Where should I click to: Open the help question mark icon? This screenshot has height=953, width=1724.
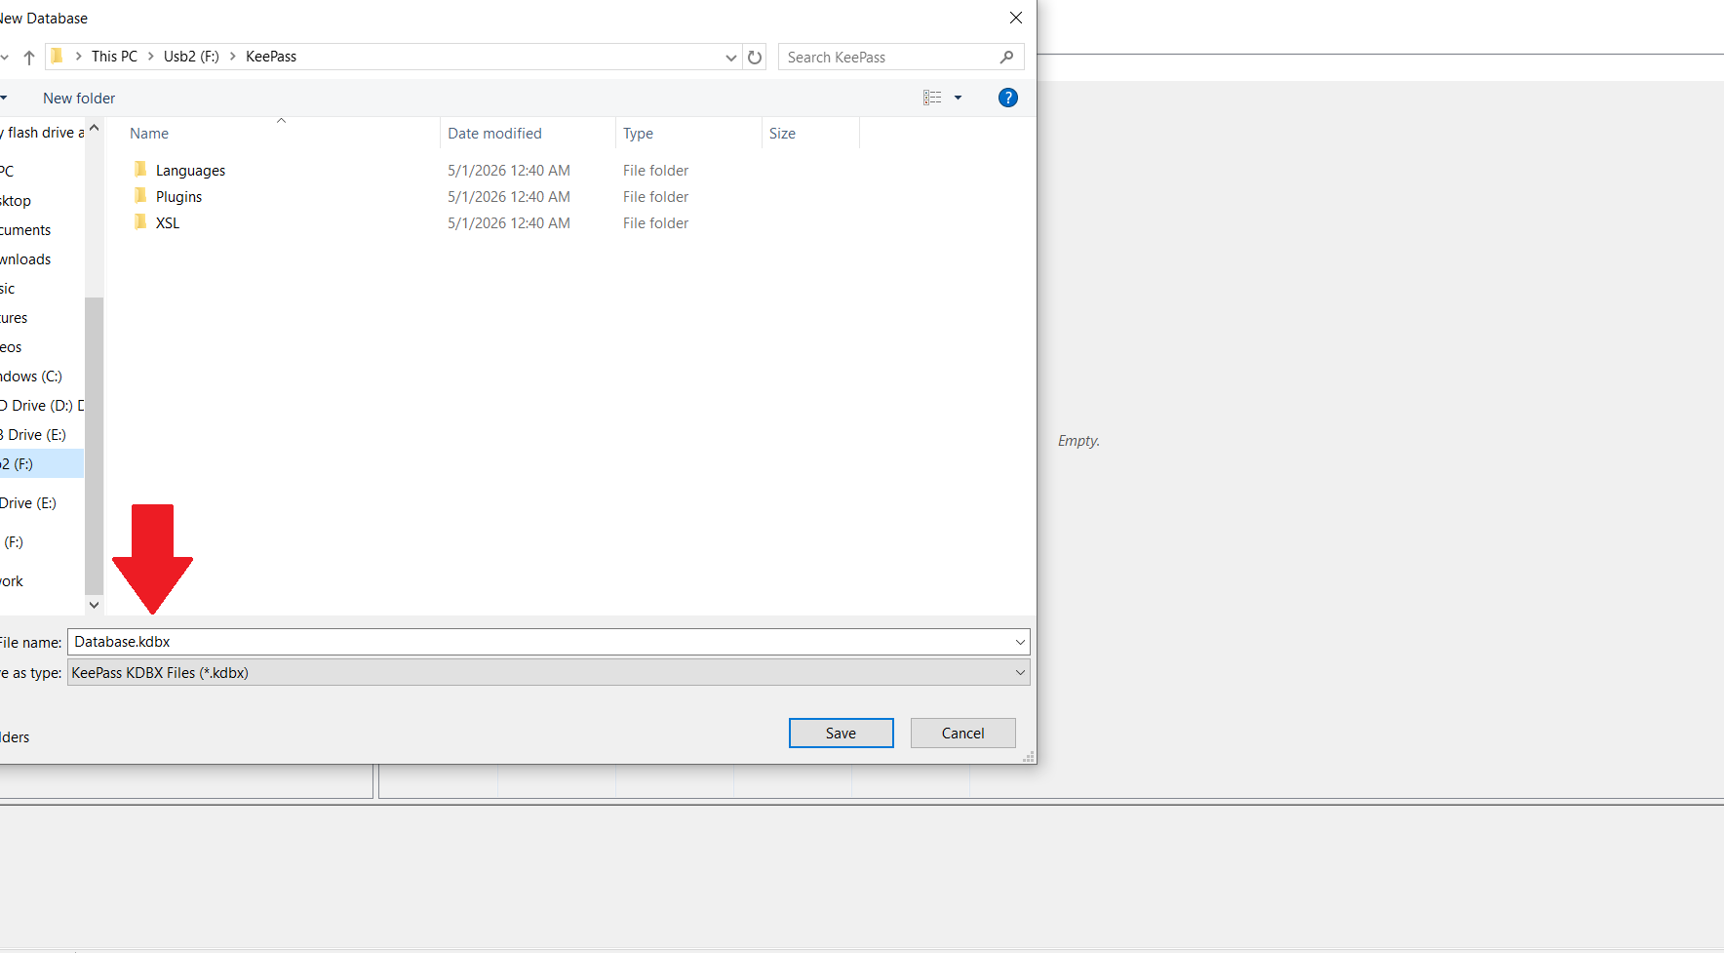[1008, 98]
